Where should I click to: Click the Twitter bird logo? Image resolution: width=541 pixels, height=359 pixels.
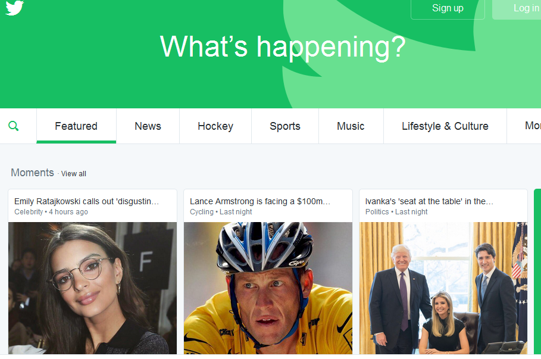pyautogui.click(x=14, y=8)
